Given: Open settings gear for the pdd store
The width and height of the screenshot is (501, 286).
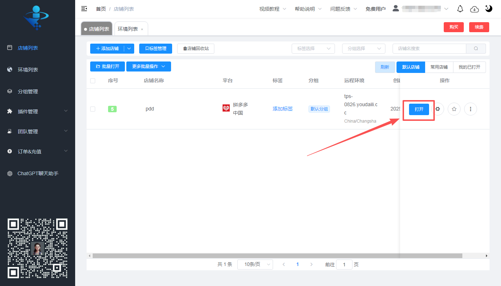Looking at the screenshot, I should tap(437, 109).
